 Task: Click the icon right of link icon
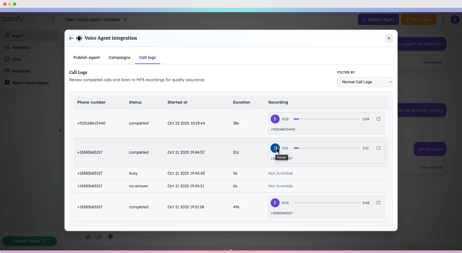(x=110, y=237)
